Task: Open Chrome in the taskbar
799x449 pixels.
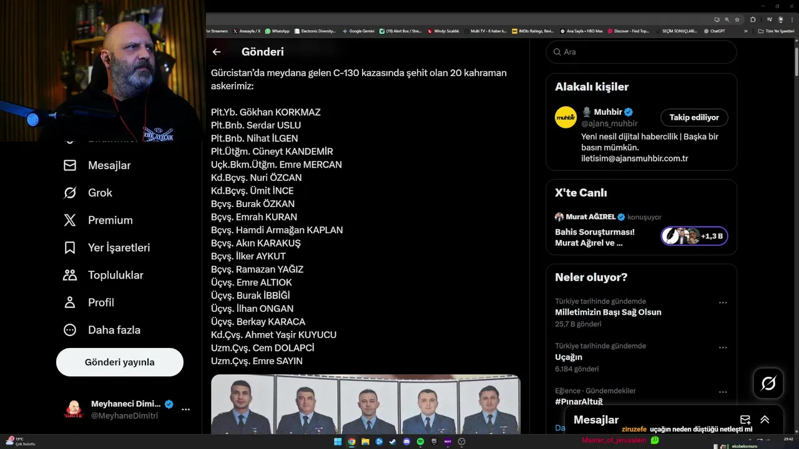Action: coord(351,442)
